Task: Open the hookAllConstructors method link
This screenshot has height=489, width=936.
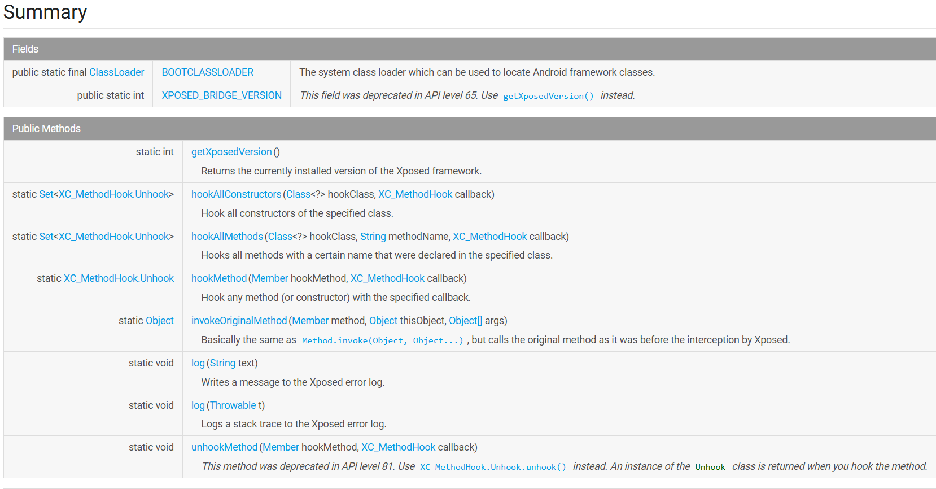Action: pyautogui.click(x=236, y=194)
